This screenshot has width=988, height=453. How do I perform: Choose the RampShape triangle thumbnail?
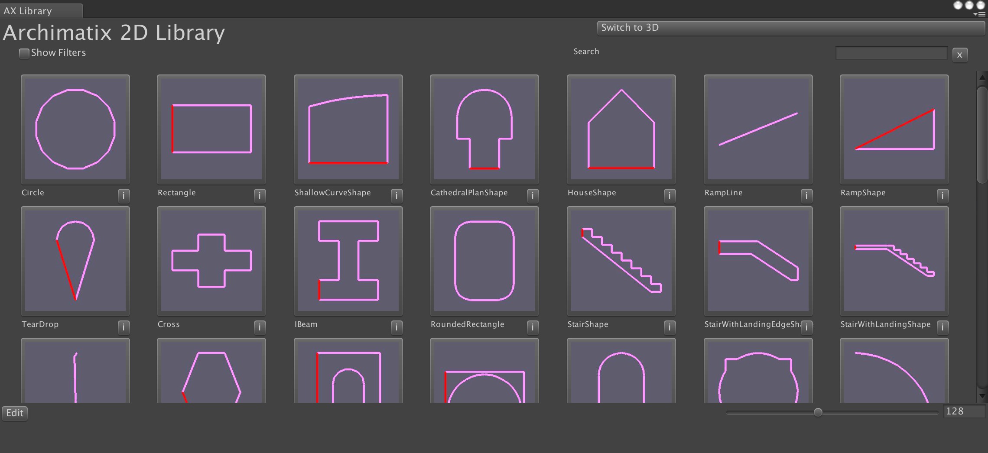click(x=894, y=129)
